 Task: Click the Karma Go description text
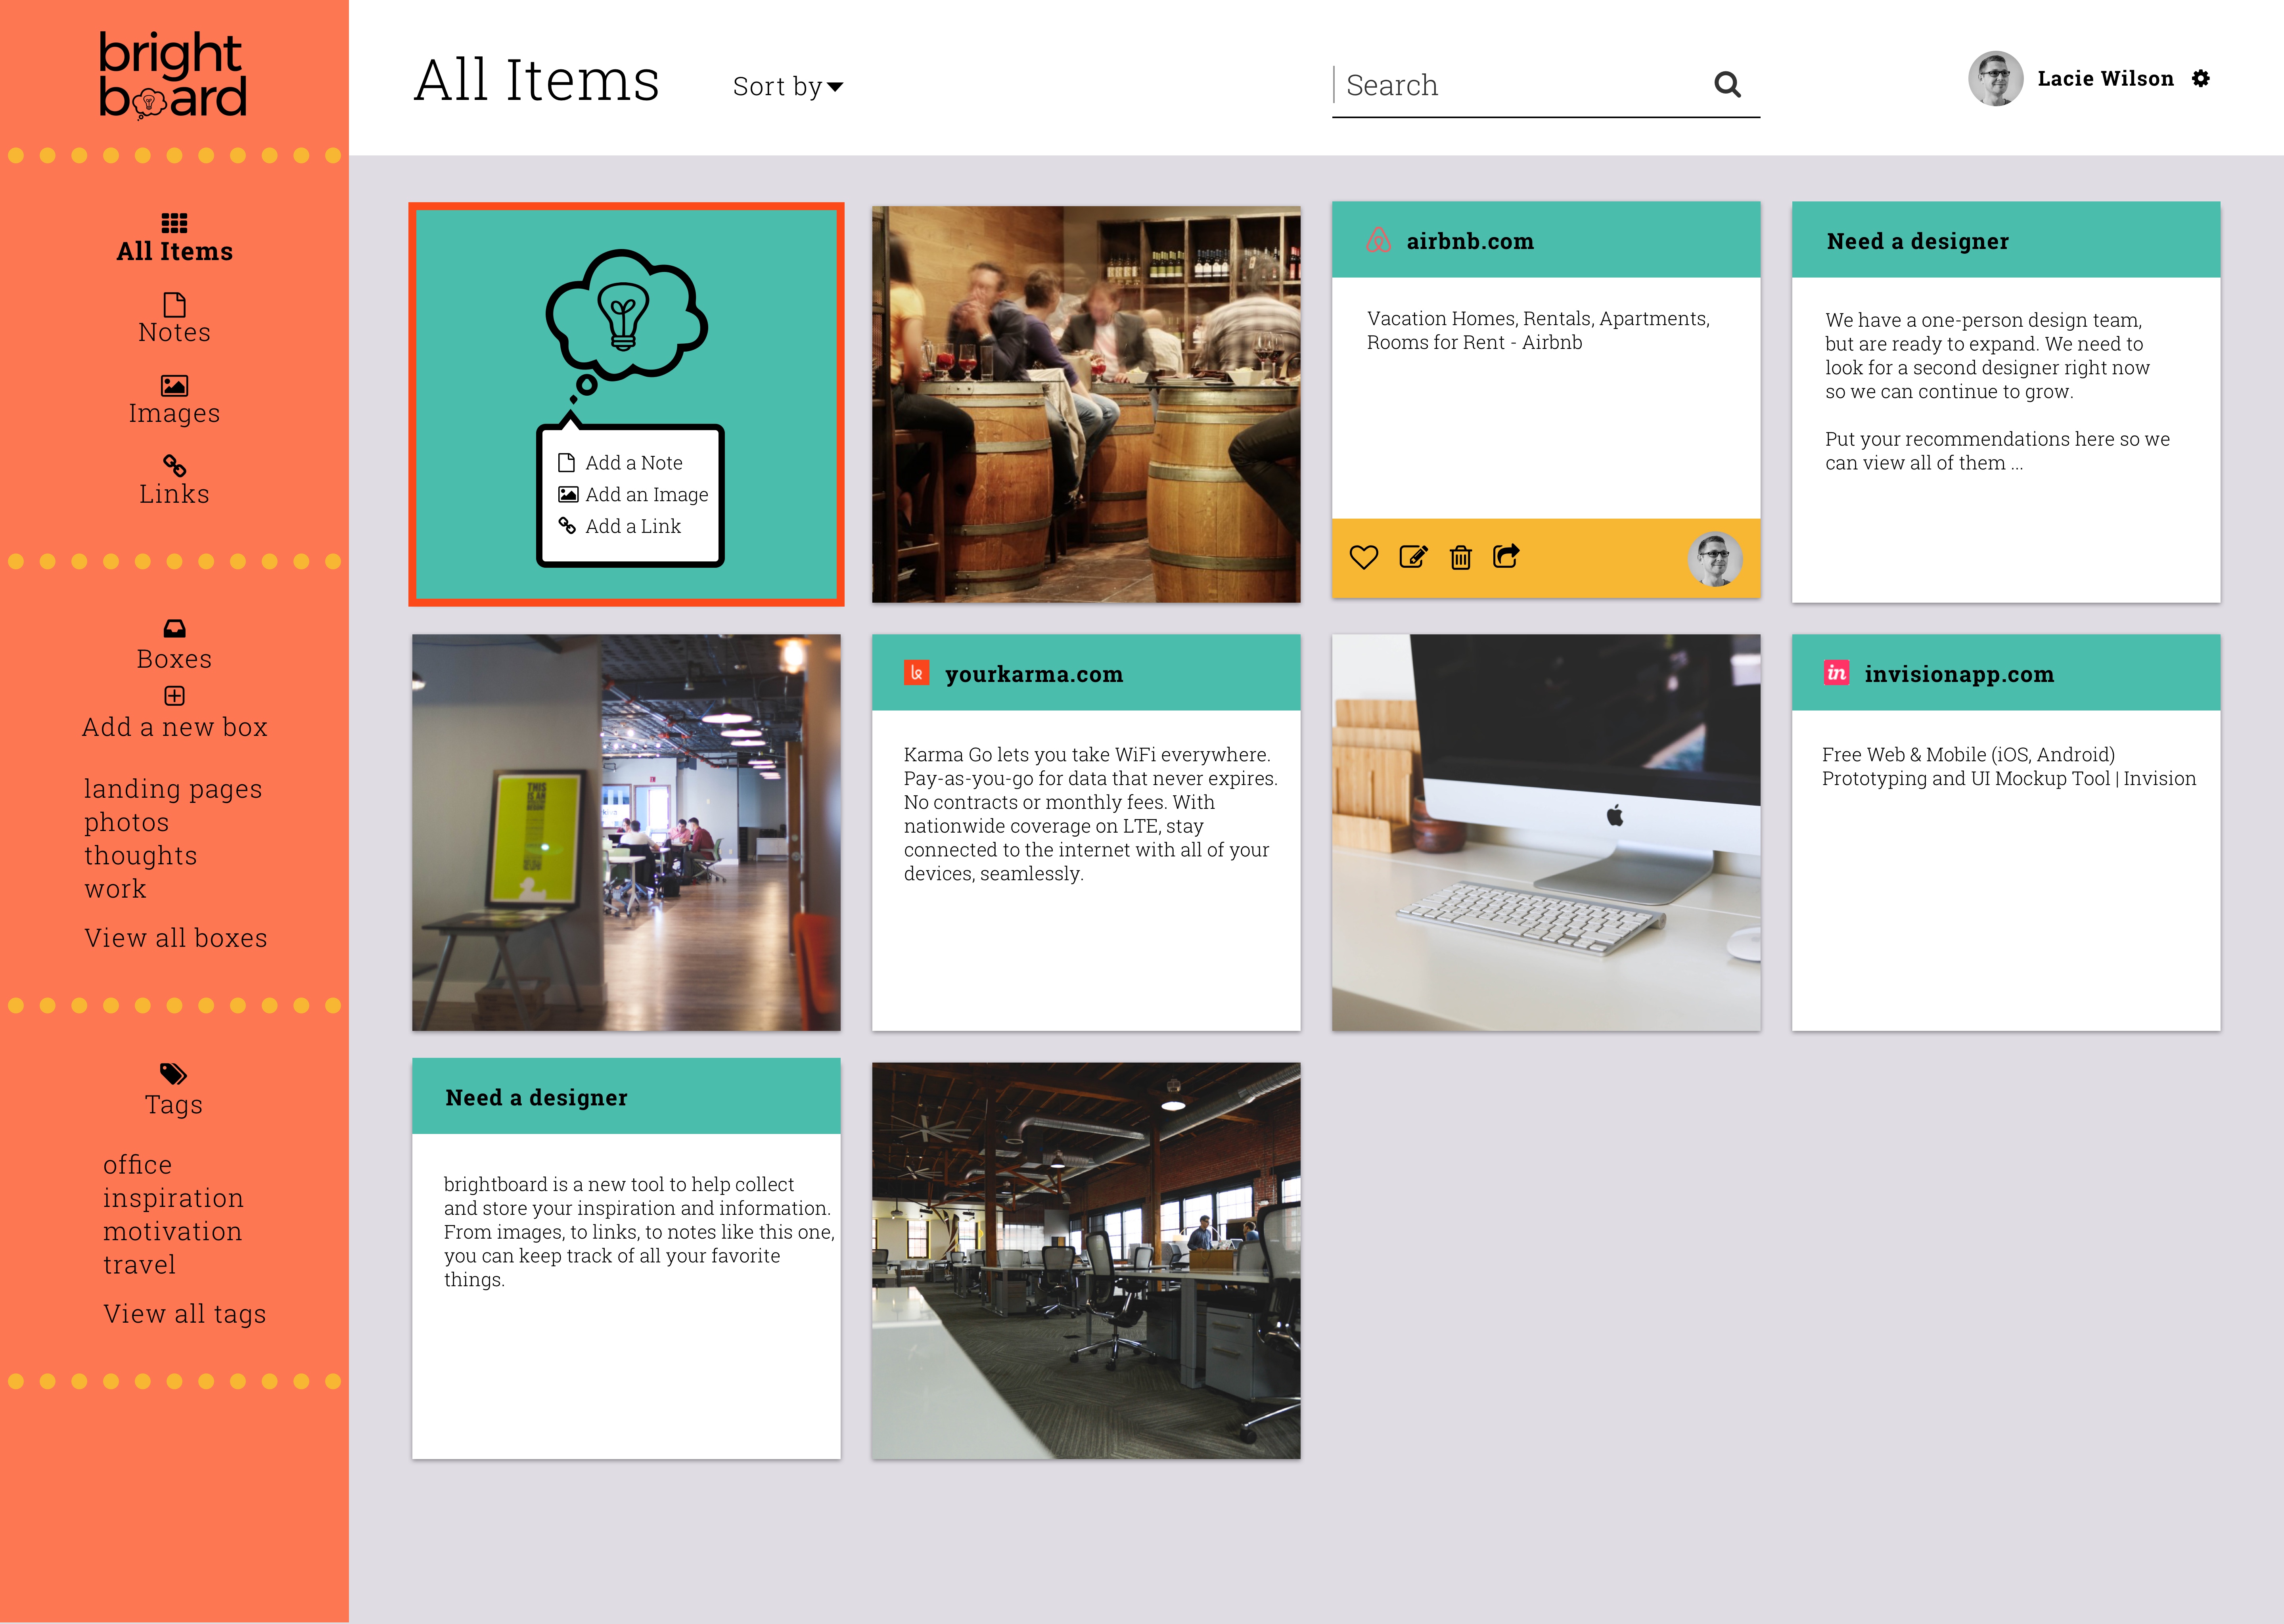click(1090, 814)
